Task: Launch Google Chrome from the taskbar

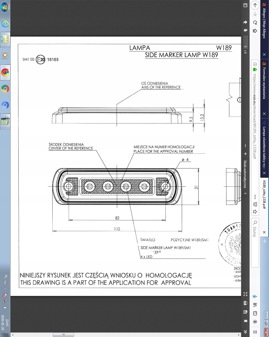Action: tap(5, 89)
